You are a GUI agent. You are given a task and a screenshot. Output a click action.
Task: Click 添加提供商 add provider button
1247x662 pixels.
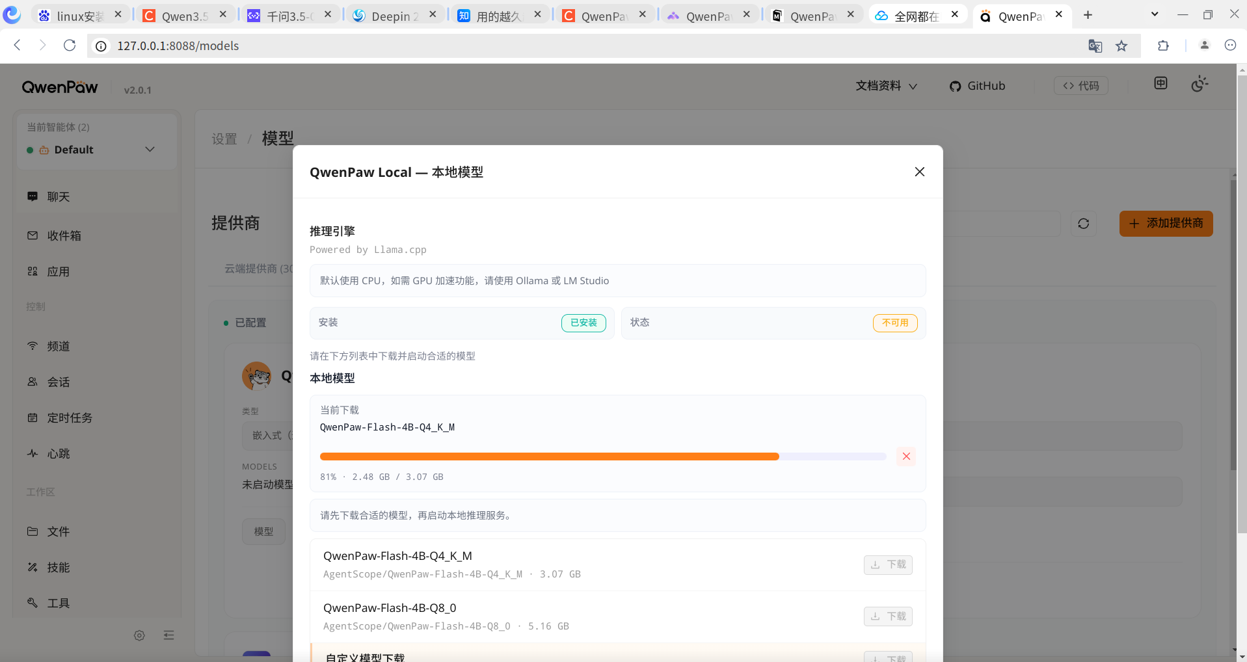coord(1166,224)
